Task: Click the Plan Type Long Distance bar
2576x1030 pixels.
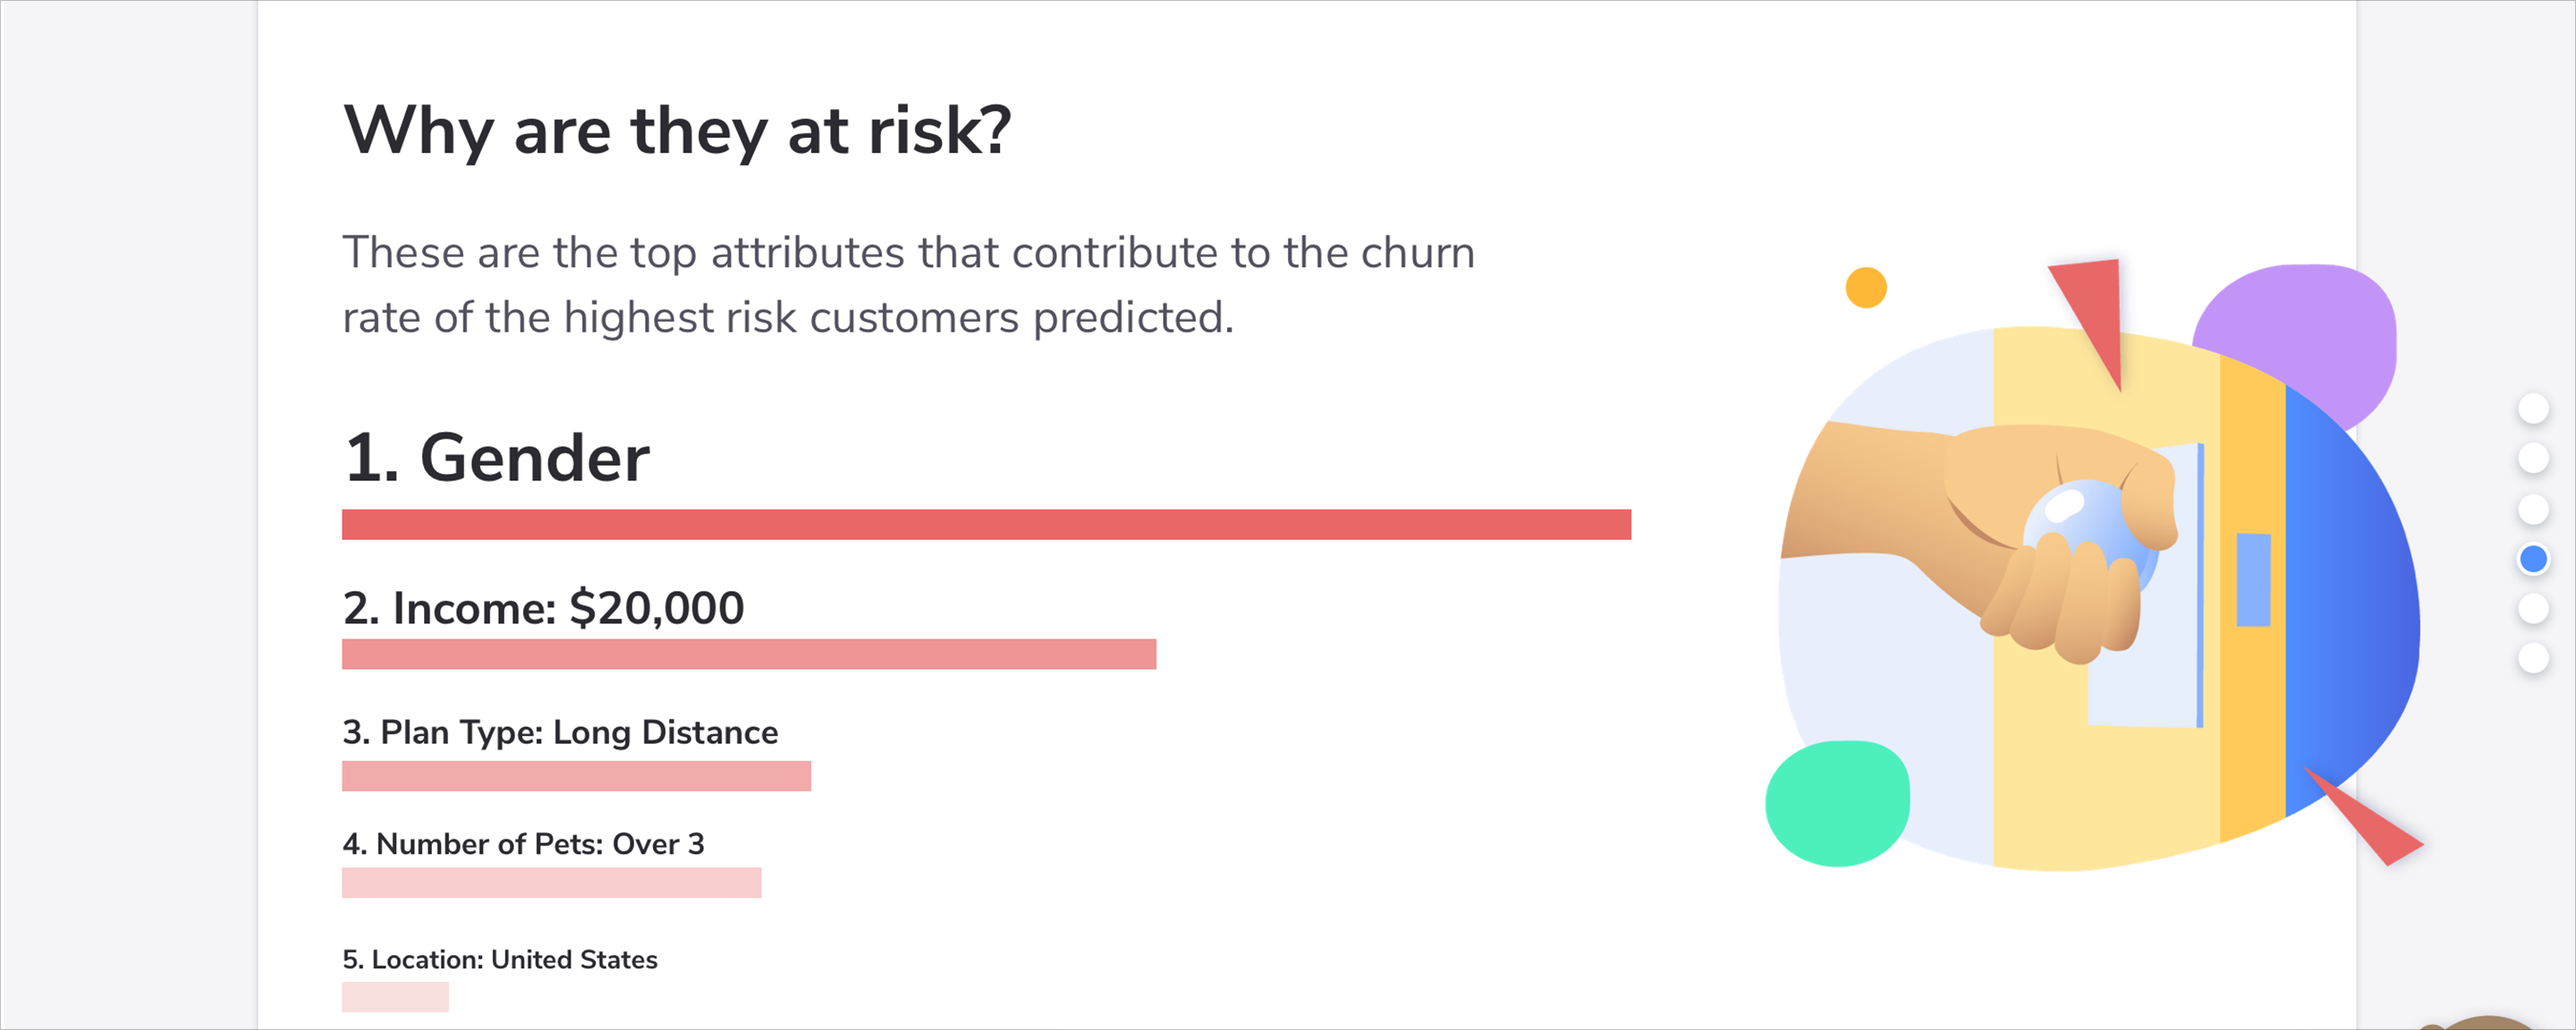Action: point(576,776)
